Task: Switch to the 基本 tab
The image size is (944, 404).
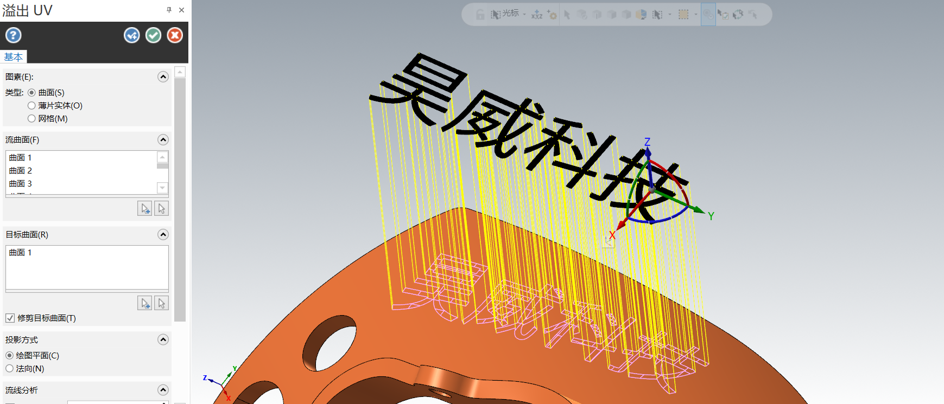Action: (x=14, y=57)
